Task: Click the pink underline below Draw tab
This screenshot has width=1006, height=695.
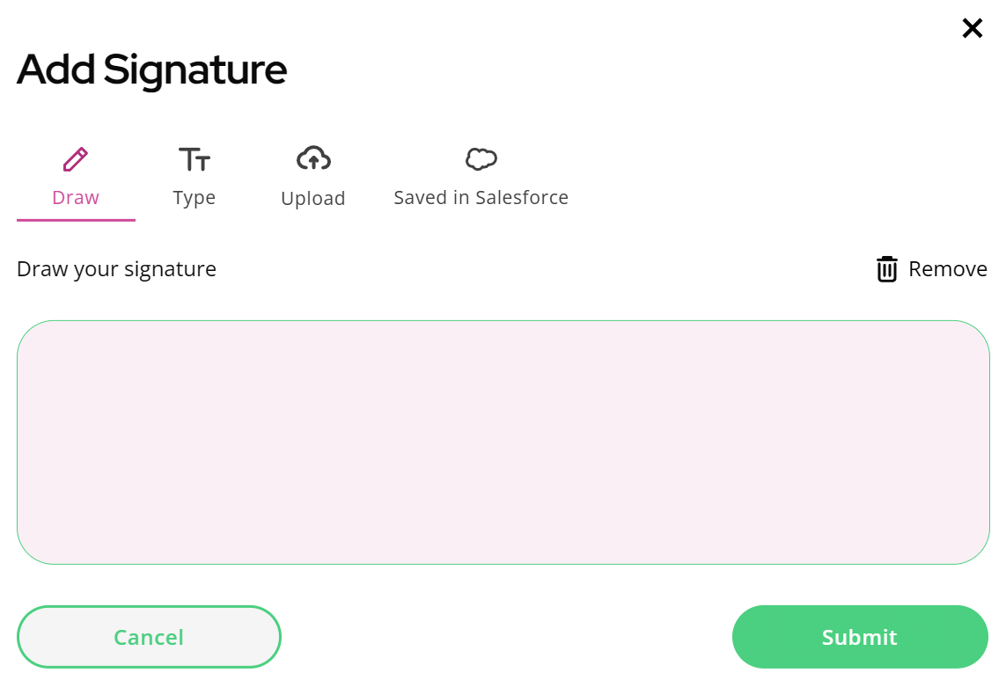Action: click(x=76, y=220)
